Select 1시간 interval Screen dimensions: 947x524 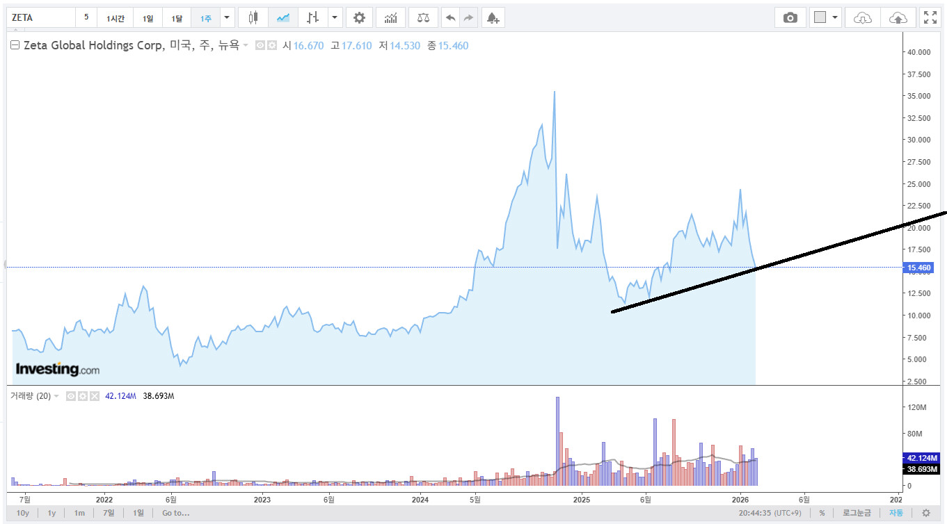pos(116,18)
